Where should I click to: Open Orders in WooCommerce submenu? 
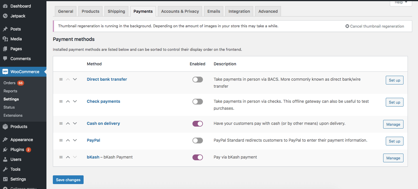9,83
